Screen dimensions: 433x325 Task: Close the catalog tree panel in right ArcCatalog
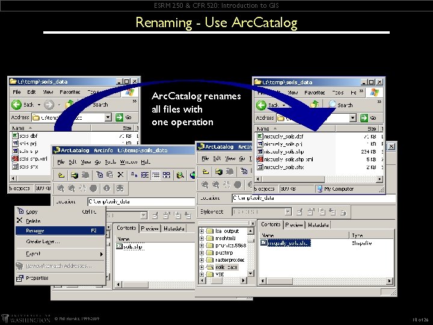point(253,223)
